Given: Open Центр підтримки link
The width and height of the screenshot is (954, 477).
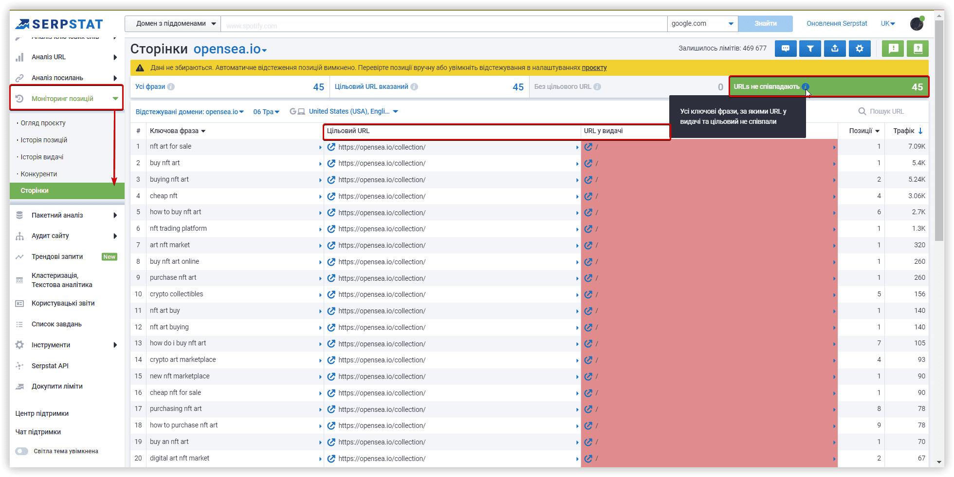Looking at the screenshot, I should (x=42, y=413).
